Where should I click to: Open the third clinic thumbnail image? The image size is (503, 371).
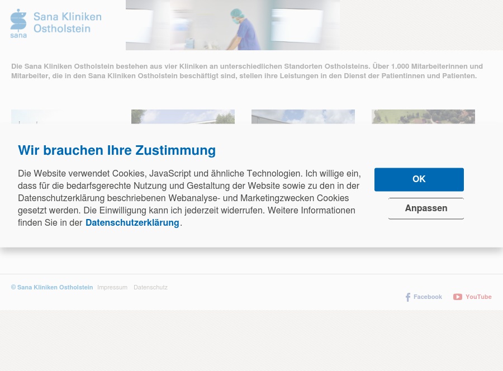click(303, 116)
